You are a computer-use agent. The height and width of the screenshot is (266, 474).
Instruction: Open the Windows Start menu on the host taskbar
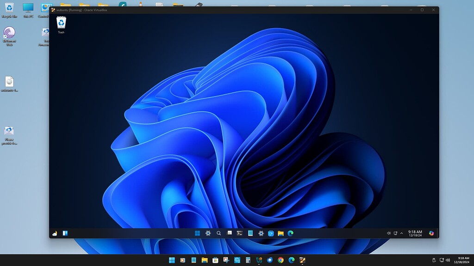[171, 259]
